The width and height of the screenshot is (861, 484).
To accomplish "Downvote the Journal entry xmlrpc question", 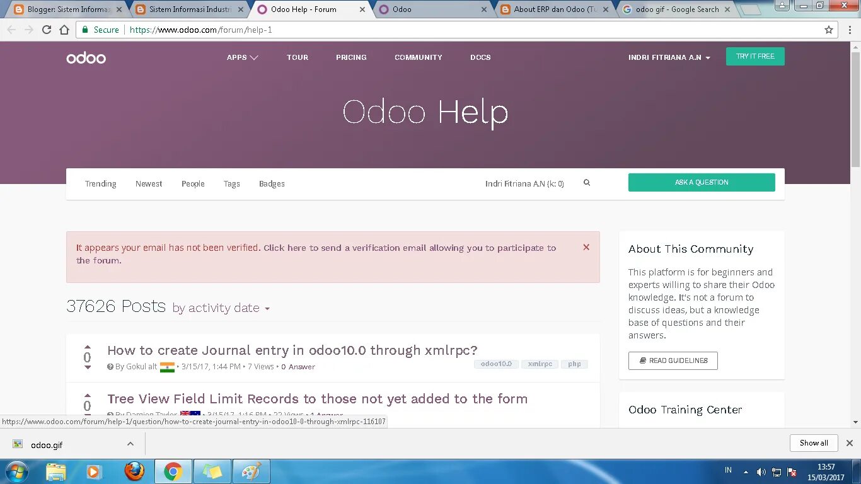I will point(88,367).
